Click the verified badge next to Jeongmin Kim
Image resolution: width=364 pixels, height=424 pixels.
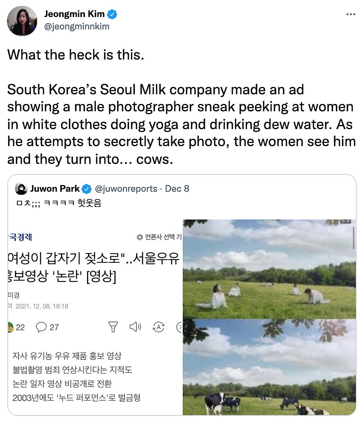tap(112, 14)
